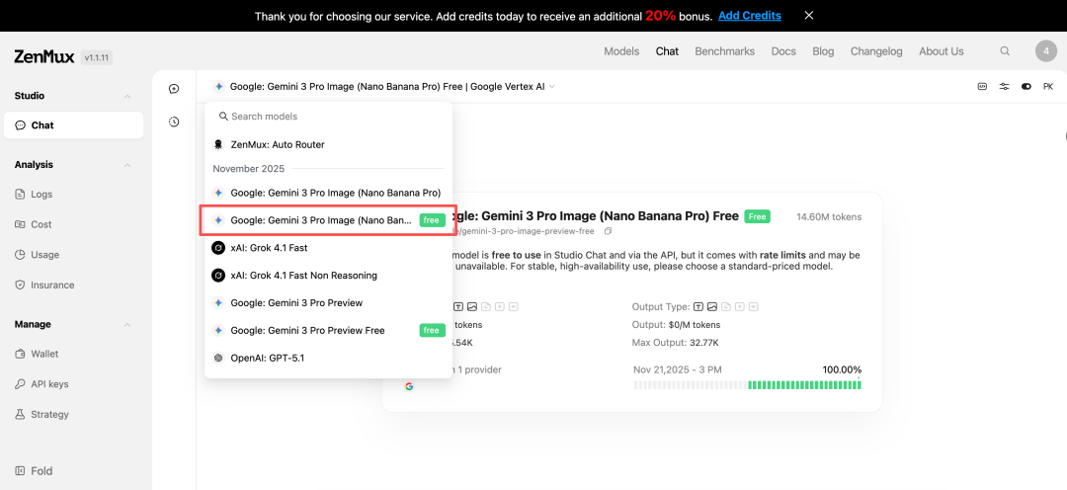Image resolution: width=1067 pixels, height=490 pixels.
Task: Click the xAI logo beside Grok 4.1 Fast Non Reasoning
Action: [x=217, y=275]
